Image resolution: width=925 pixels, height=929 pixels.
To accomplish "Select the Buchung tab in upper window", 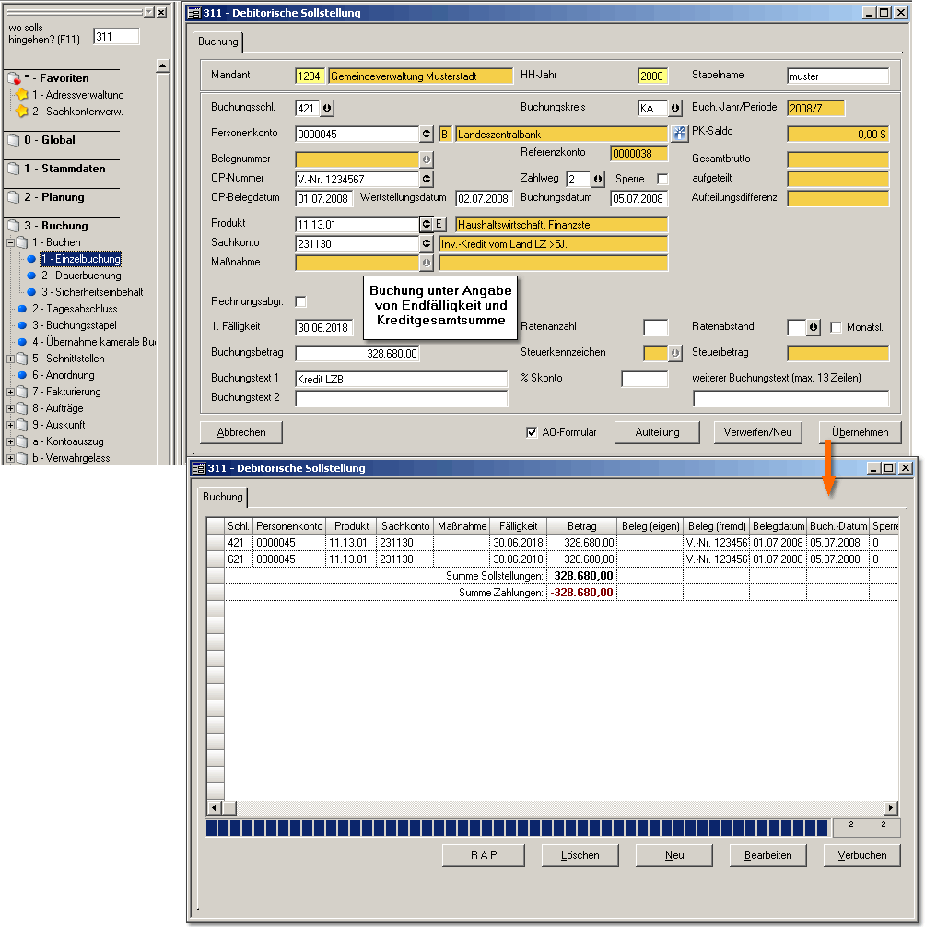I will (218, 41).
